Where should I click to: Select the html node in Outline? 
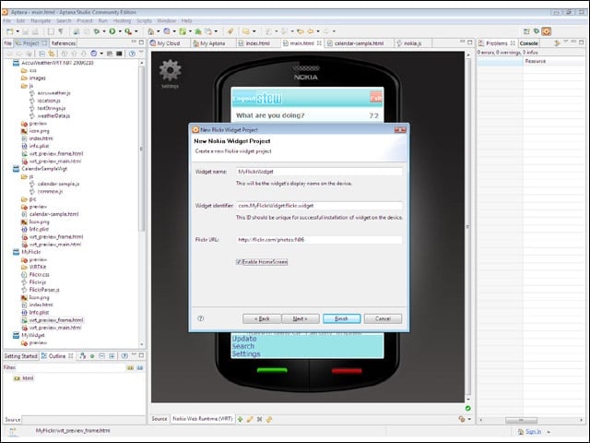click(28, 378)
